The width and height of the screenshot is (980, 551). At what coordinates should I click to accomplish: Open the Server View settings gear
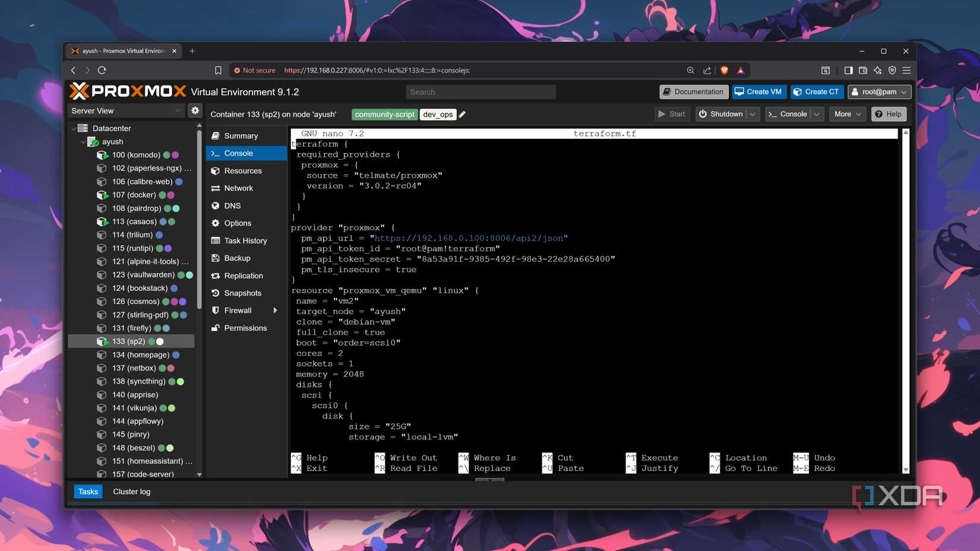[x=195, y=110]
